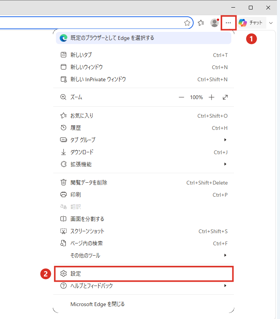Click the trash can icon for 閲覧データを削除
This screenshot has width=280, height=319.
[x=64, y=182]
